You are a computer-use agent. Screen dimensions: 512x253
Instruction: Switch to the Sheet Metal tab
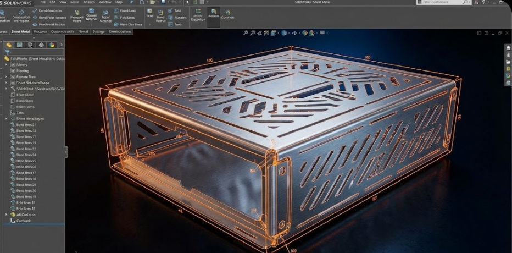[x=20, y=31]
